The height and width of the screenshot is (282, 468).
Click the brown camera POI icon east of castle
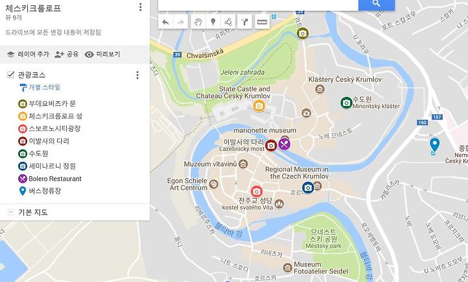pos(306,113)
